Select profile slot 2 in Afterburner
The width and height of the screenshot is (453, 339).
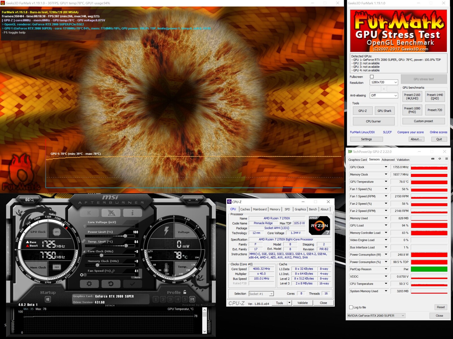pyautogui.click(x=163, y=299)
